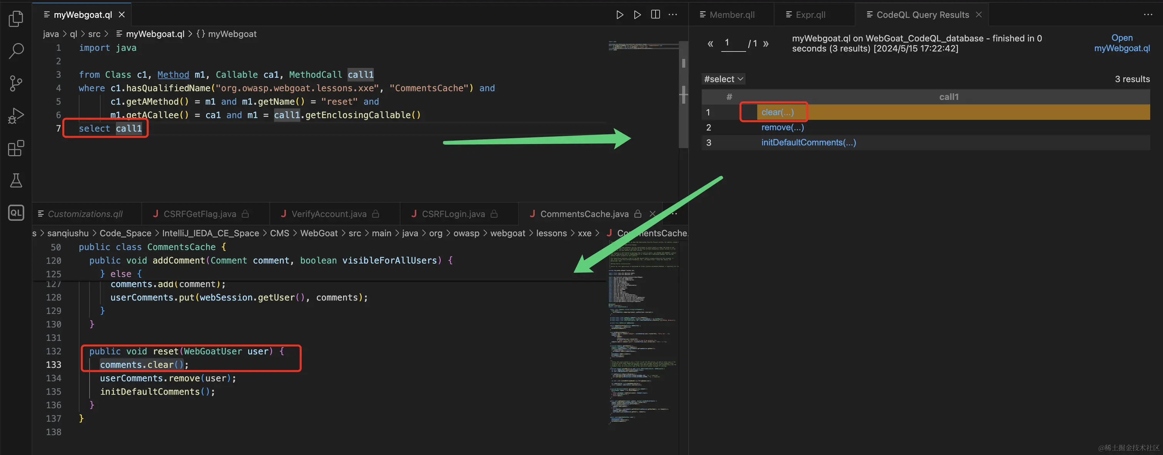Click the CommentsCache.java minimap

pyautogui.click(x=643, y=333)
